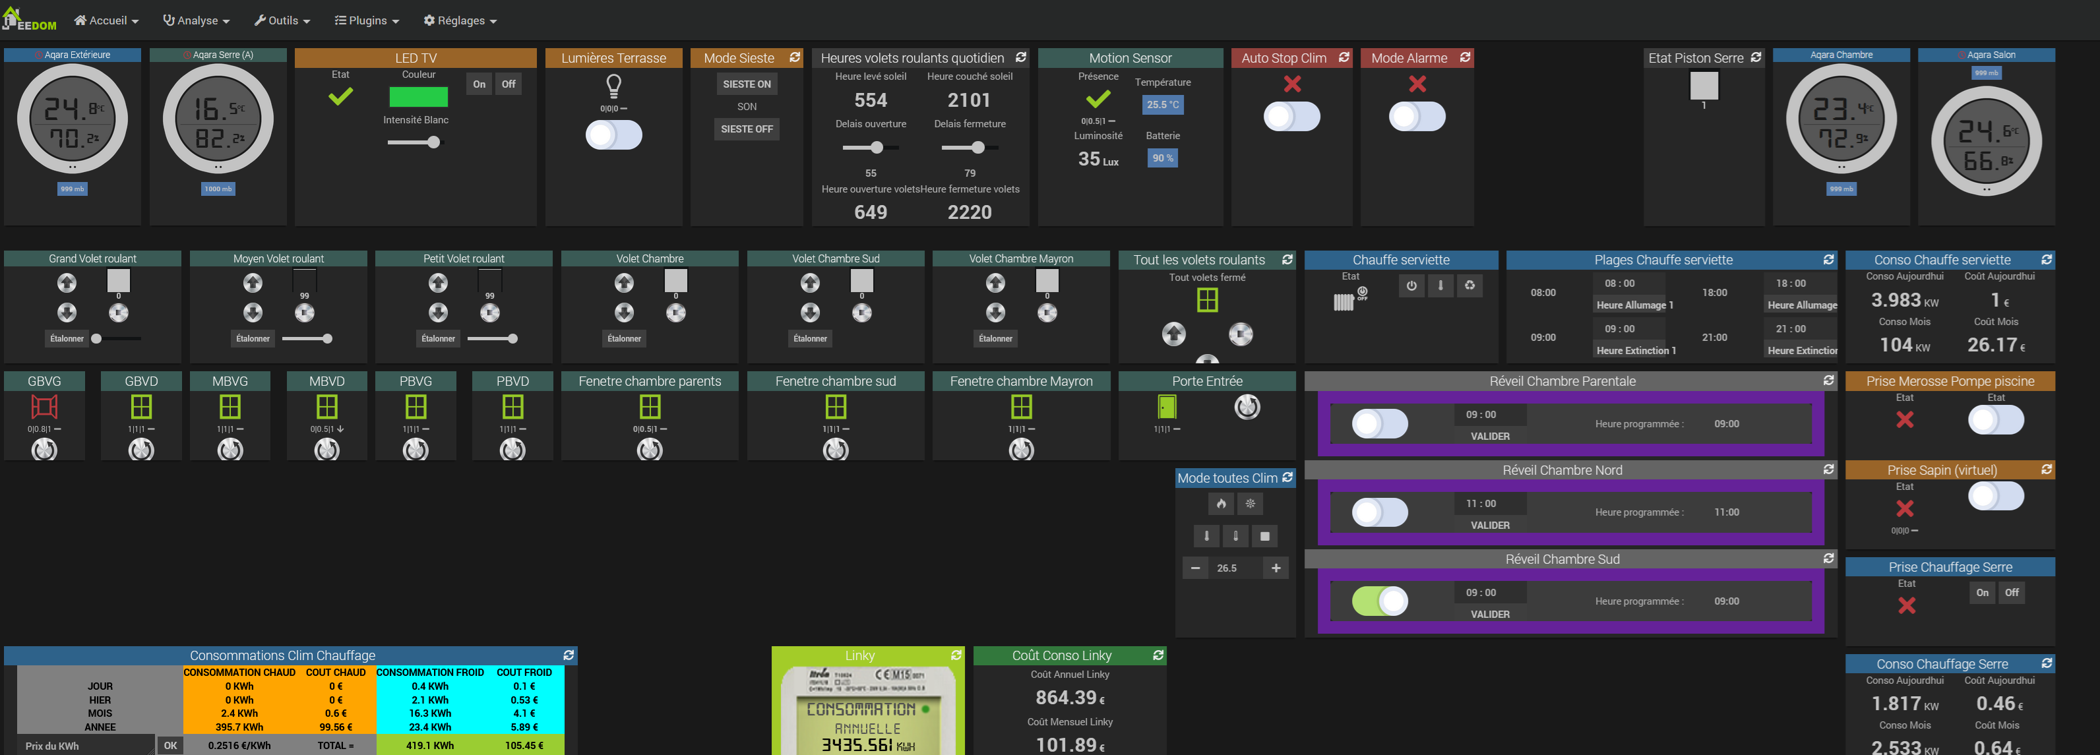Enable the Mode Alarme switch
The height and width of the screenshot is (755, 2100).
(1417, 117)
